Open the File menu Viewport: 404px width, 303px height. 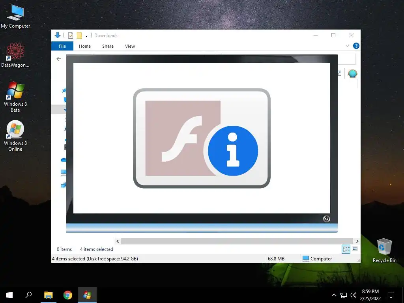(x=62, y=46)
